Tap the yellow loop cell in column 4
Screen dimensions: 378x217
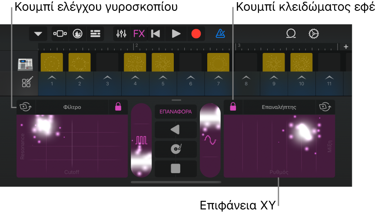[x=135, y=62]
